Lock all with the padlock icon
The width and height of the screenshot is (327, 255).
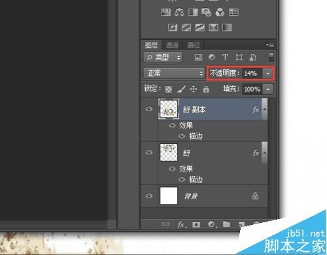[206, 89]
